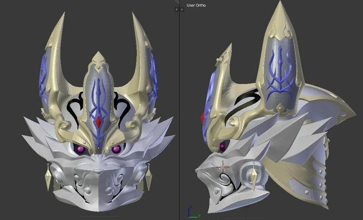
Task: Click the 3D cursor crosshair on the helmet's cheek
Action: pos(223,167)
